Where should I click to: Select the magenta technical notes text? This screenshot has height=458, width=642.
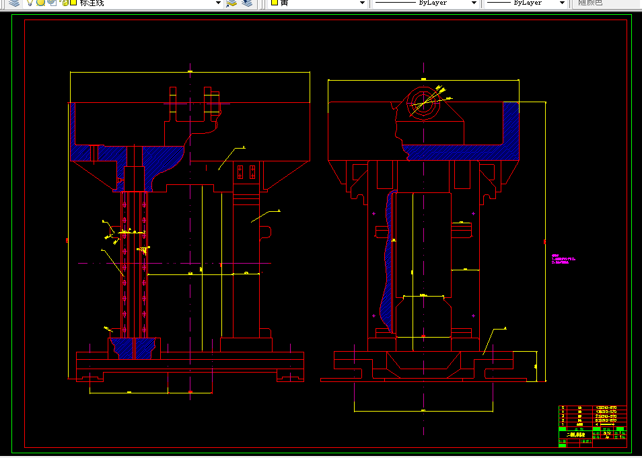pyautogui.click(x=564, y=259)
